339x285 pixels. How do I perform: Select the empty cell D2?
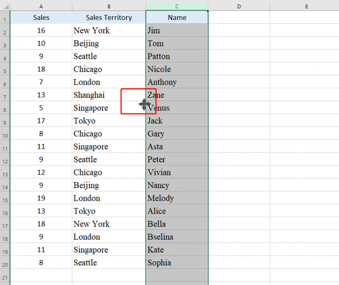[239, 30]
